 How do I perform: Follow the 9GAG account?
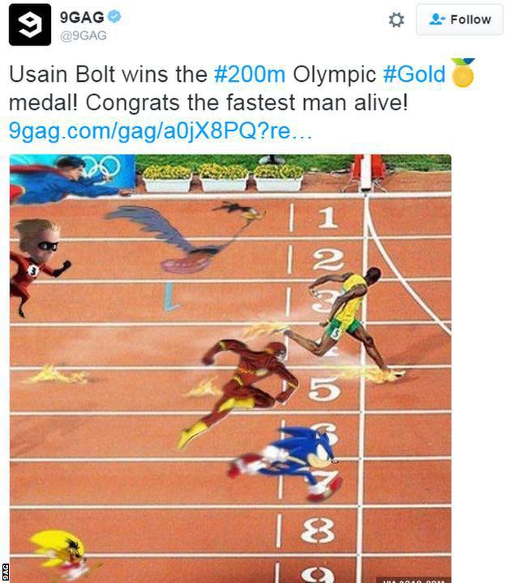(x=460, y=19)
